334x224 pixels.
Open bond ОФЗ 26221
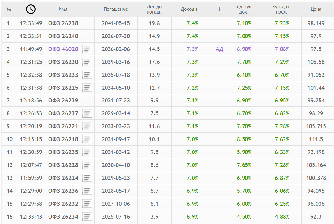coord(63,126)
